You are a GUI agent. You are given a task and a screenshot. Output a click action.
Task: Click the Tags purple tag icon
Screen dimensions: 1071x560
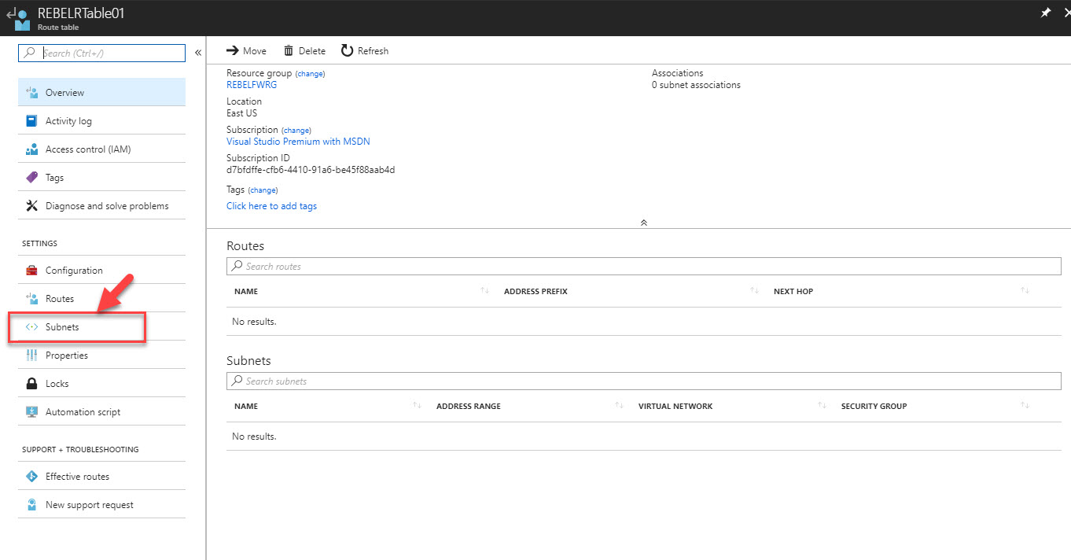click(31, 178)
